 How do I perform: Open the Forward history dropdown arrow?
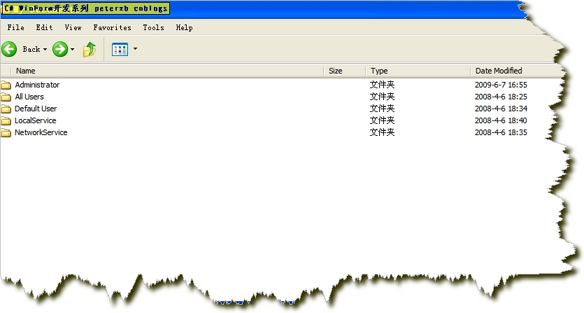point(72,49)
